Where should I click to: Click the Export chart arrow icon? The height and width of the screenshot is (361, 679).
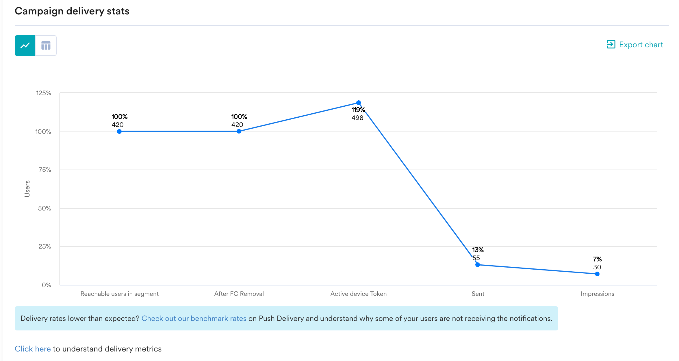coord(611,44)
